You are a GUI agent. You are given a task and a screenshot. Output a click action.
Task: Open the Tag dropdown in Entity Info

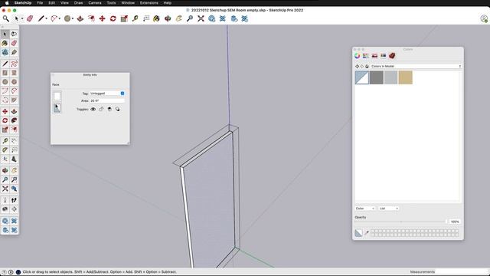click(x=107, y=94)
